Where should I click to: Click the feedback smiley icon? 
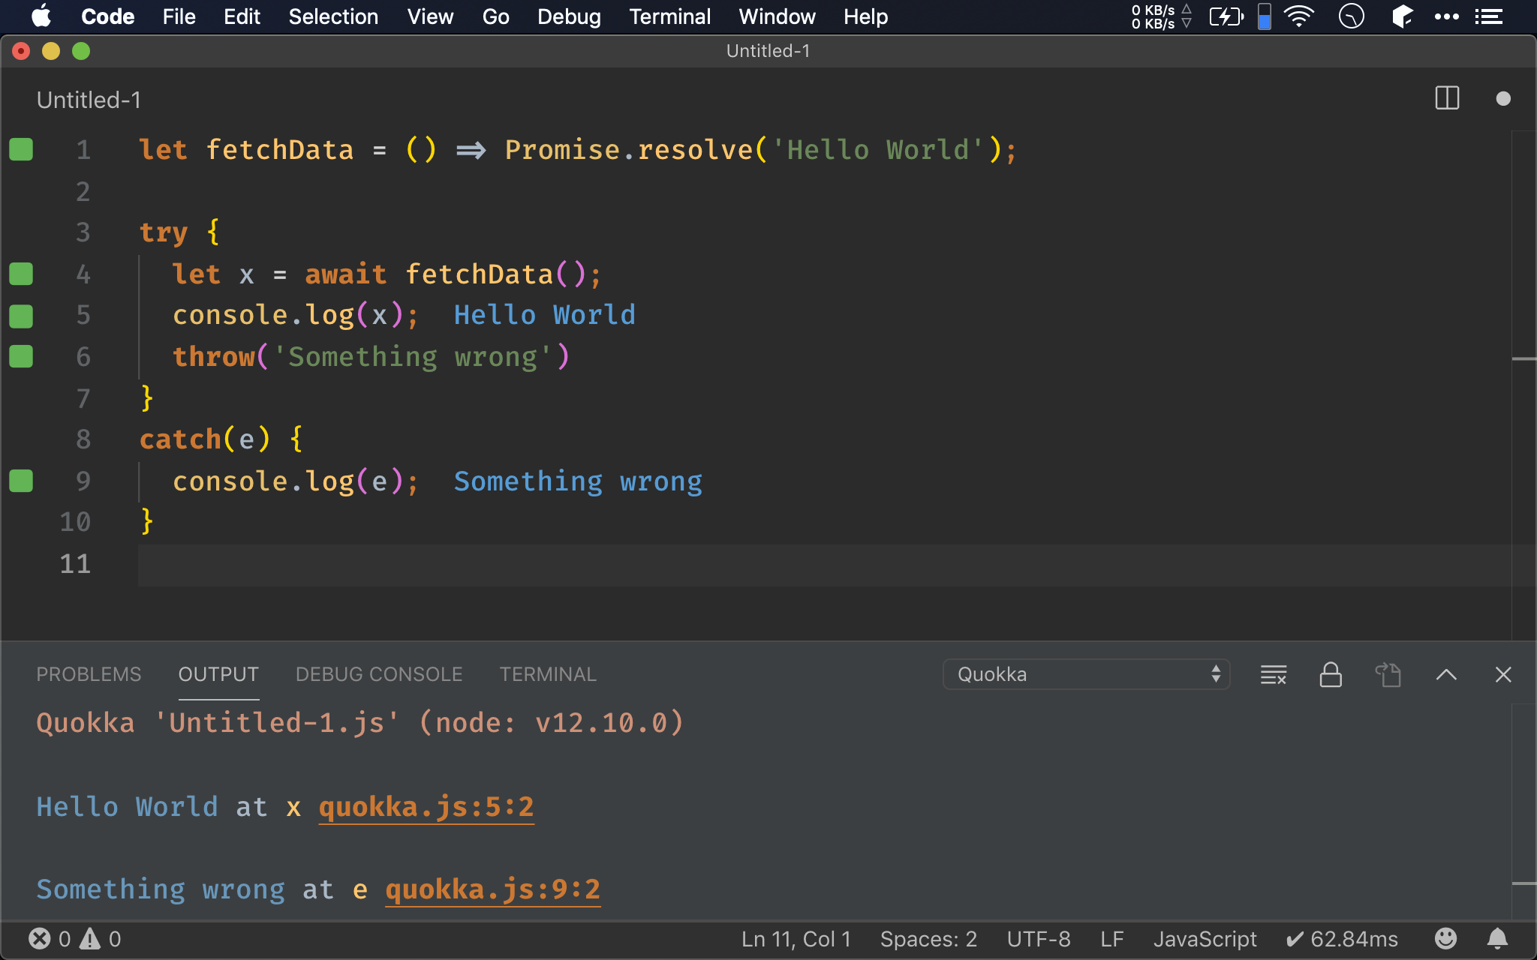tap(1445, 938)
